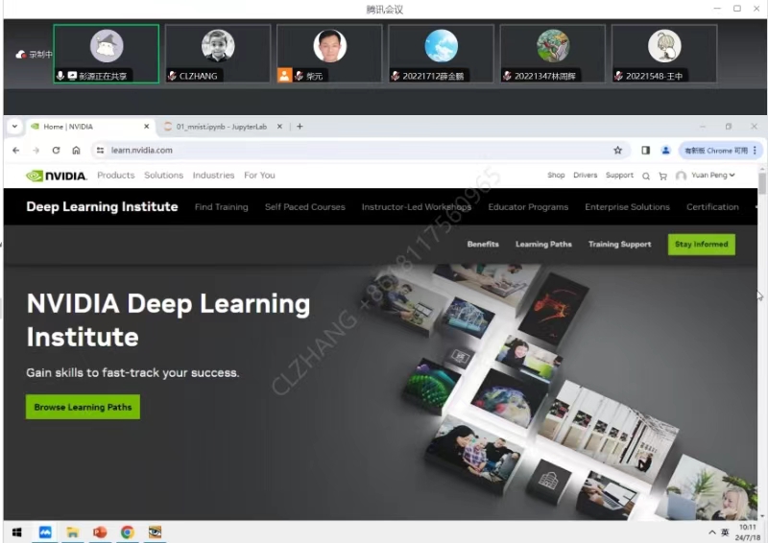Screen dimensions: 768x543
Task: Close the 01_mnist.ipynb JupyterLab tab
Action: 279,127
